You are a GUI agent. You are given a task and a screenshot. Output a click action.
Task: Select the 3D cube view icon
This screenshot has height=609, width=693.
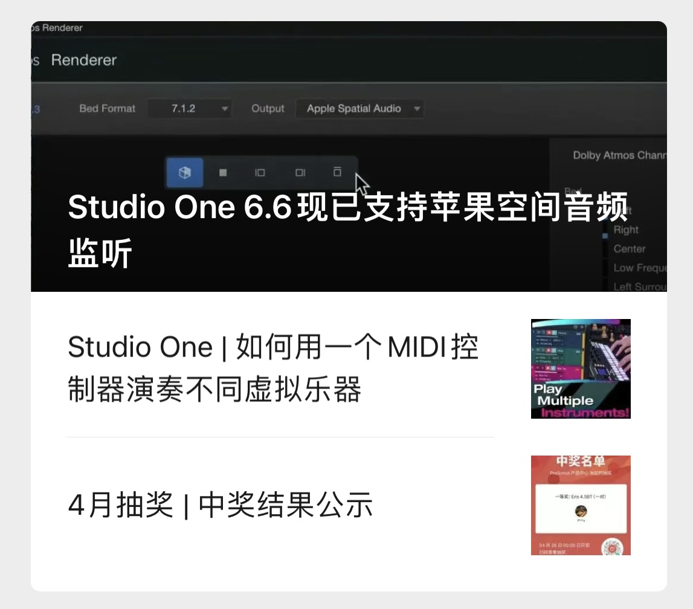pyautogui.click(x=185, y=172)
